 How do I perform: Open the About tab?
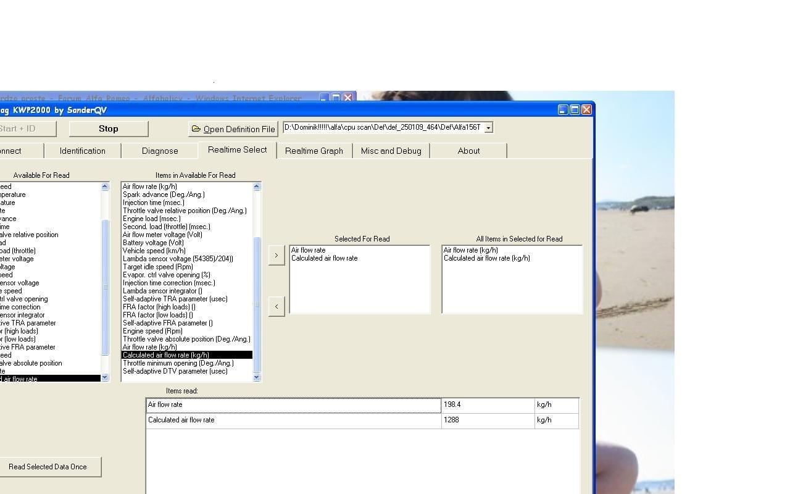[468, 151]
